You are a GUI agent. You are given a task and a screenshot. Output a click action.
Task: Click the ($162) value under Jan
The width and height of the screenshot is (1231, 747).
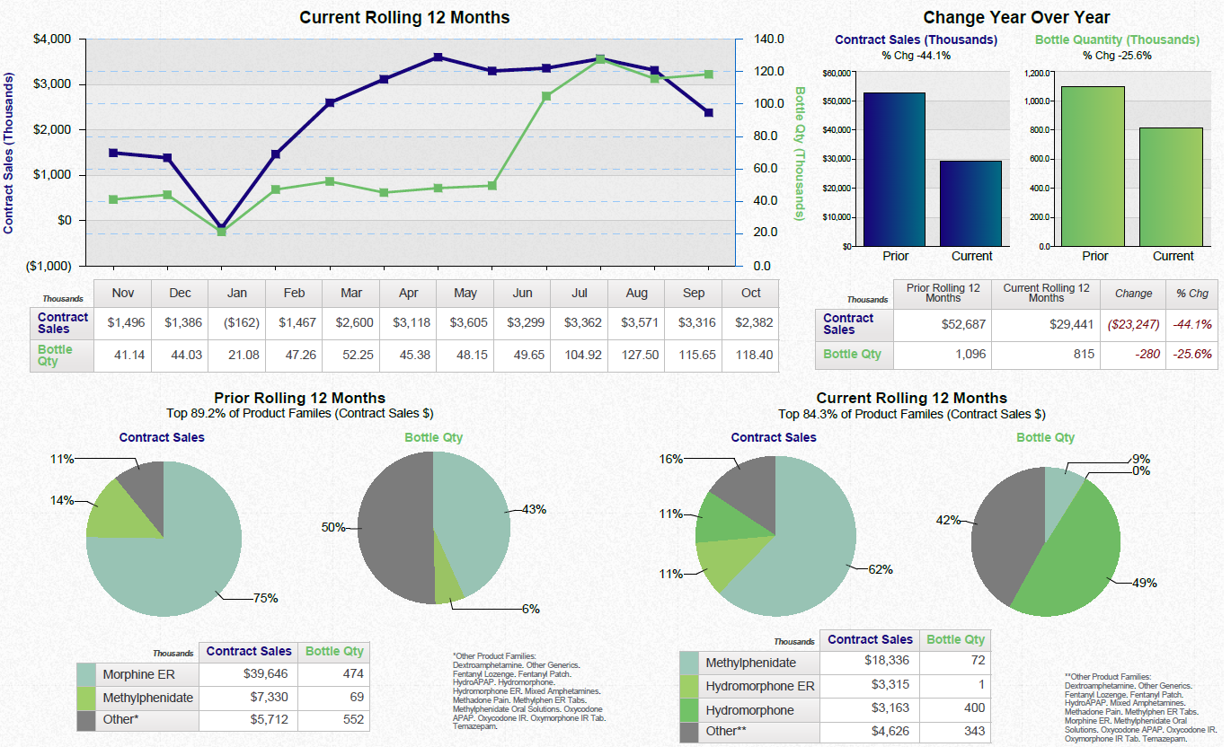tap(236, 322)
